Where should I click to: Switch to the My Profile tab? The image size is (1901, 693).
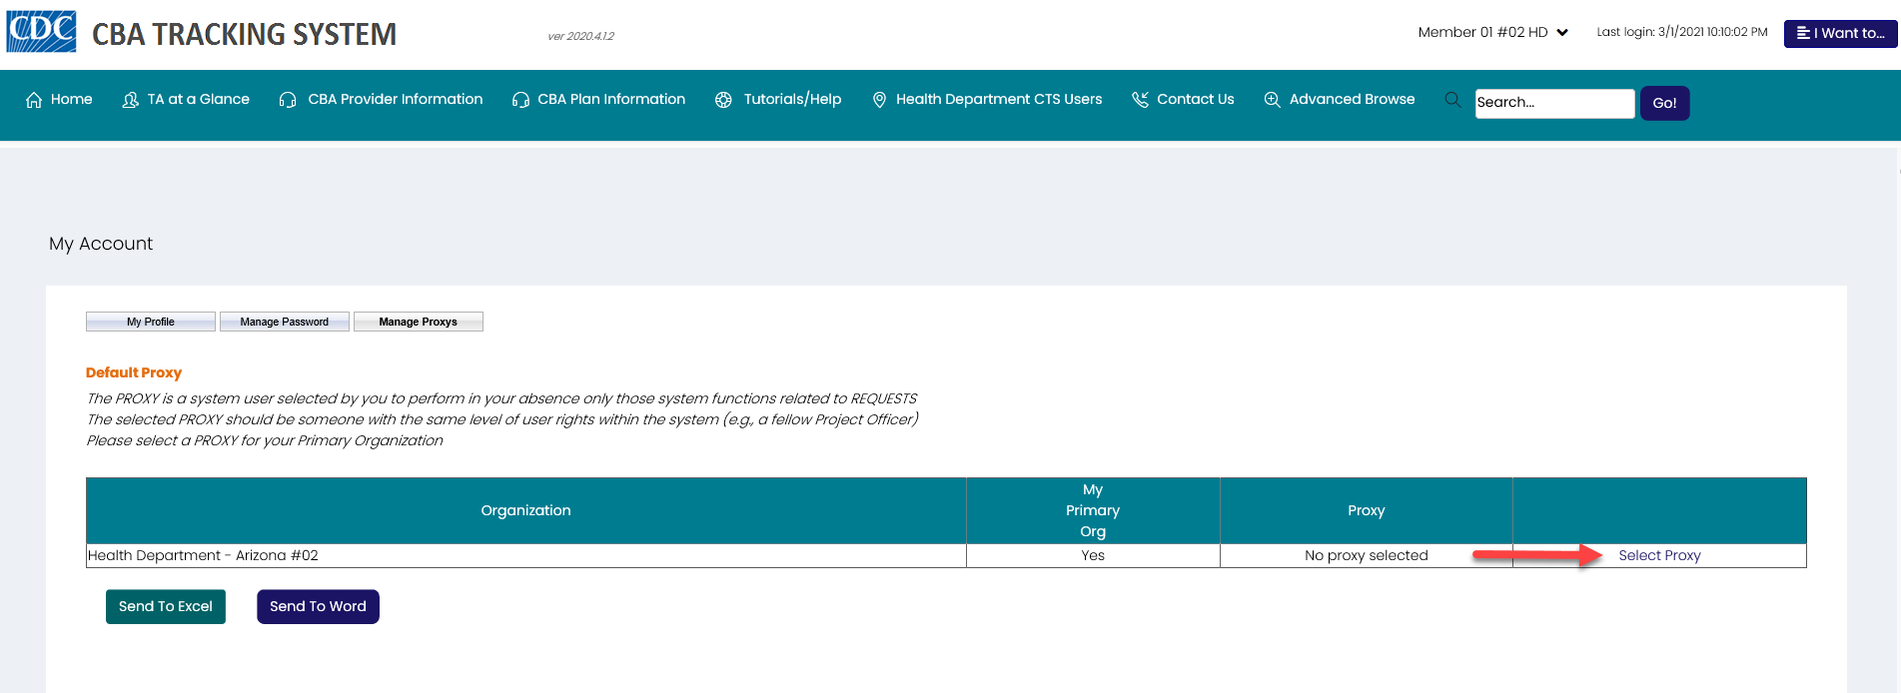tap(151, 322)
